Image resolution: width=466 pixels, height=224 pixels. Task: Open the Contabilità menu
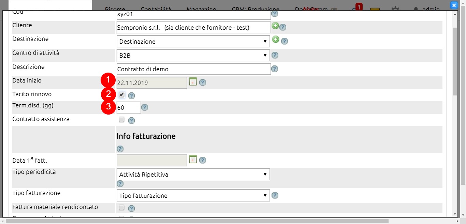click(x=156, y=9)
